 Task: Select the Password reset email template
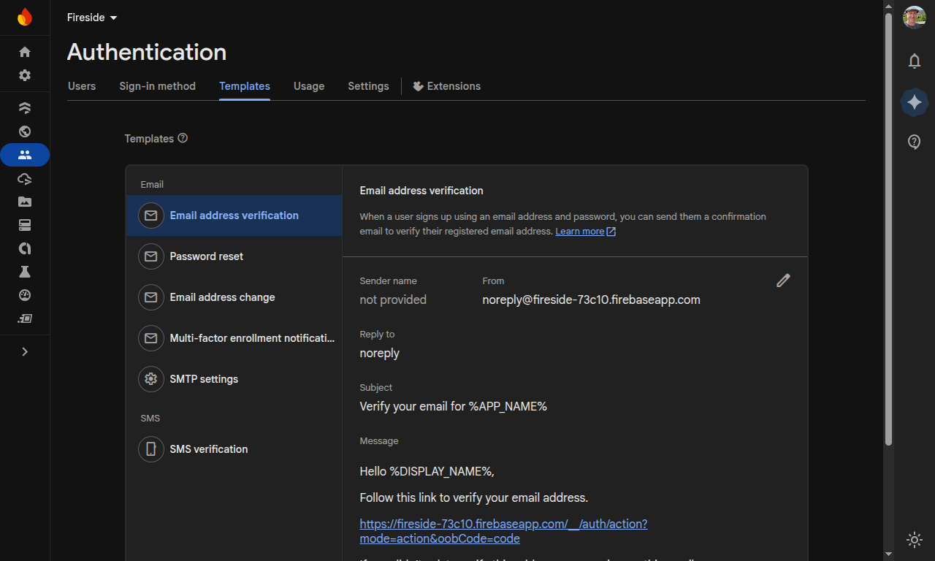(206, 256)
